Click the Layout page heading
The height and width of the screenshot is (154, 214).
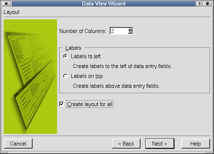click(x=11, y=12)
